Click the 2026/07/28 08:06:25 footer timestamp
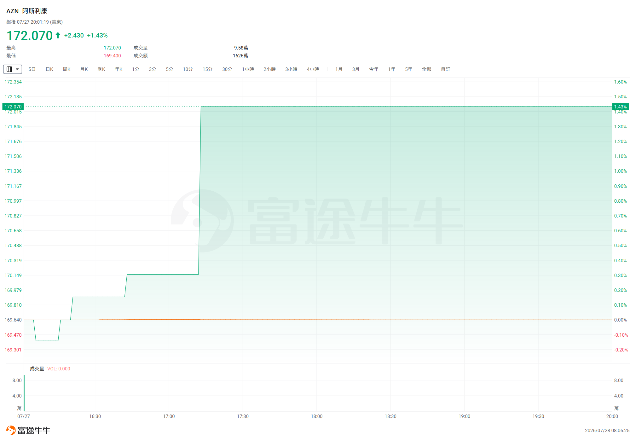 (607, 430)
